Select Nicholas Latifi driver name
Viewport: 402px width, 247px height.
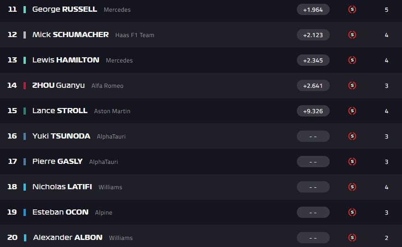(62, 187)
